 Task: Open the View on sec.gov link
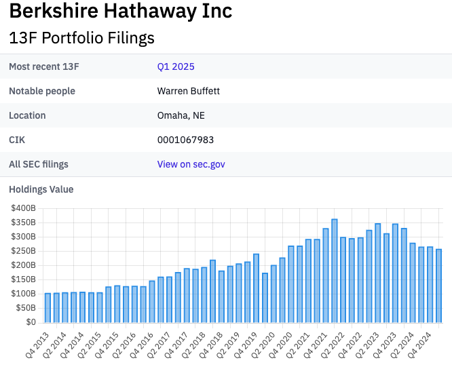coord(191,164)
